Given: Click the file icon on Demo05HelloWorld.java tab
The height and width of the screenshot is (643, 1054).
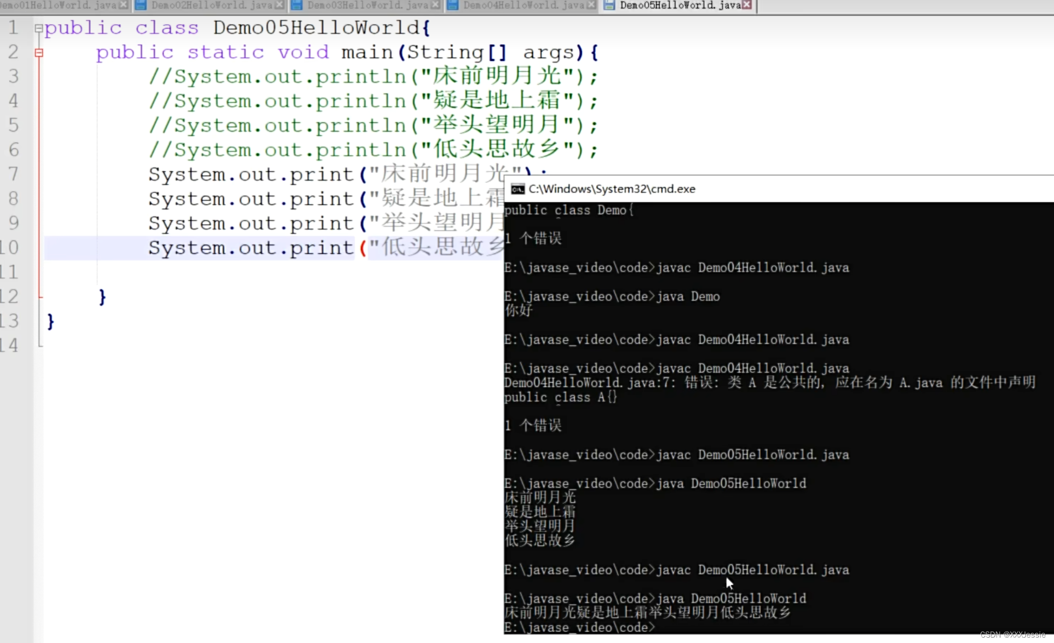Looking at the screenshot, I should click(609, 5).
